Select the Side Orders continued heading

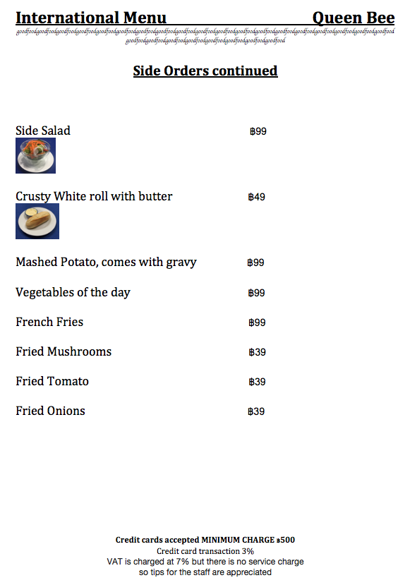click(x=205, y=71)
